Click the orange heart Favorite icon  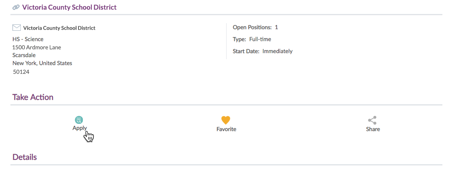[226, 120]
